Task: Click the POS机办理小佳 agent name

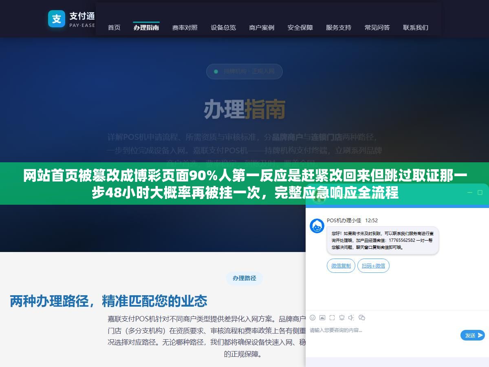Action: point(344,220)
